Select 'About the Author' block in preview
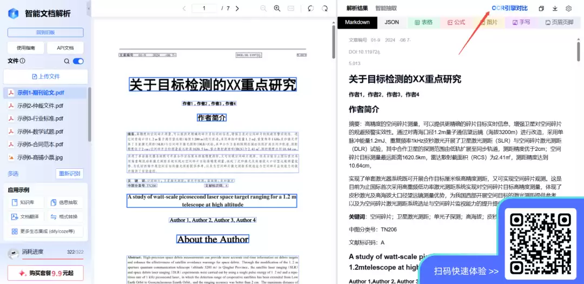 coord(213,239)
